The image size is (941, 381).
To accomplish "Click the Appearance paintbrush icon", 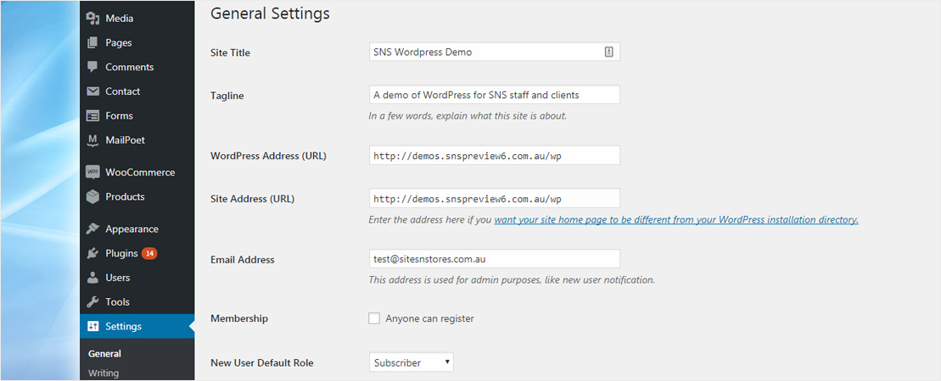I will (x=93, y=229).
